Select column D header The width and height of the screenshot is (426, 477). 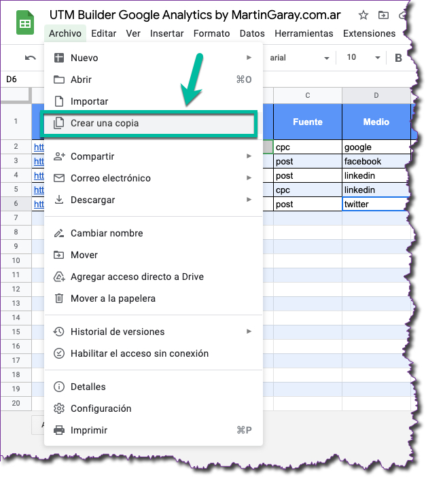[376, 96]
